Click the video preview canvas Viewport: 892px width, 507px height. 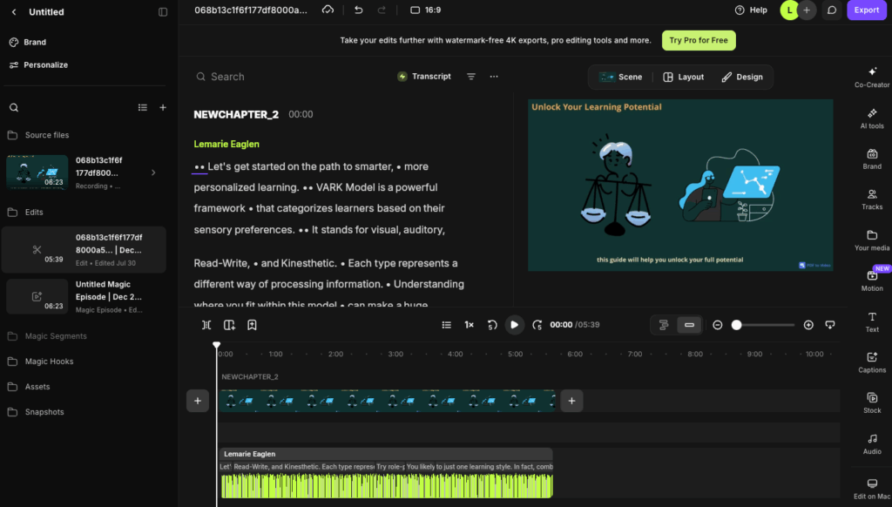(x=680, y=185)
